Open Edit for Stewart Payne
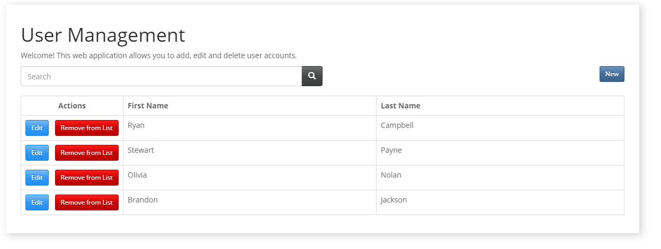Viewport: 661px width, 249px height. [37, 153]
